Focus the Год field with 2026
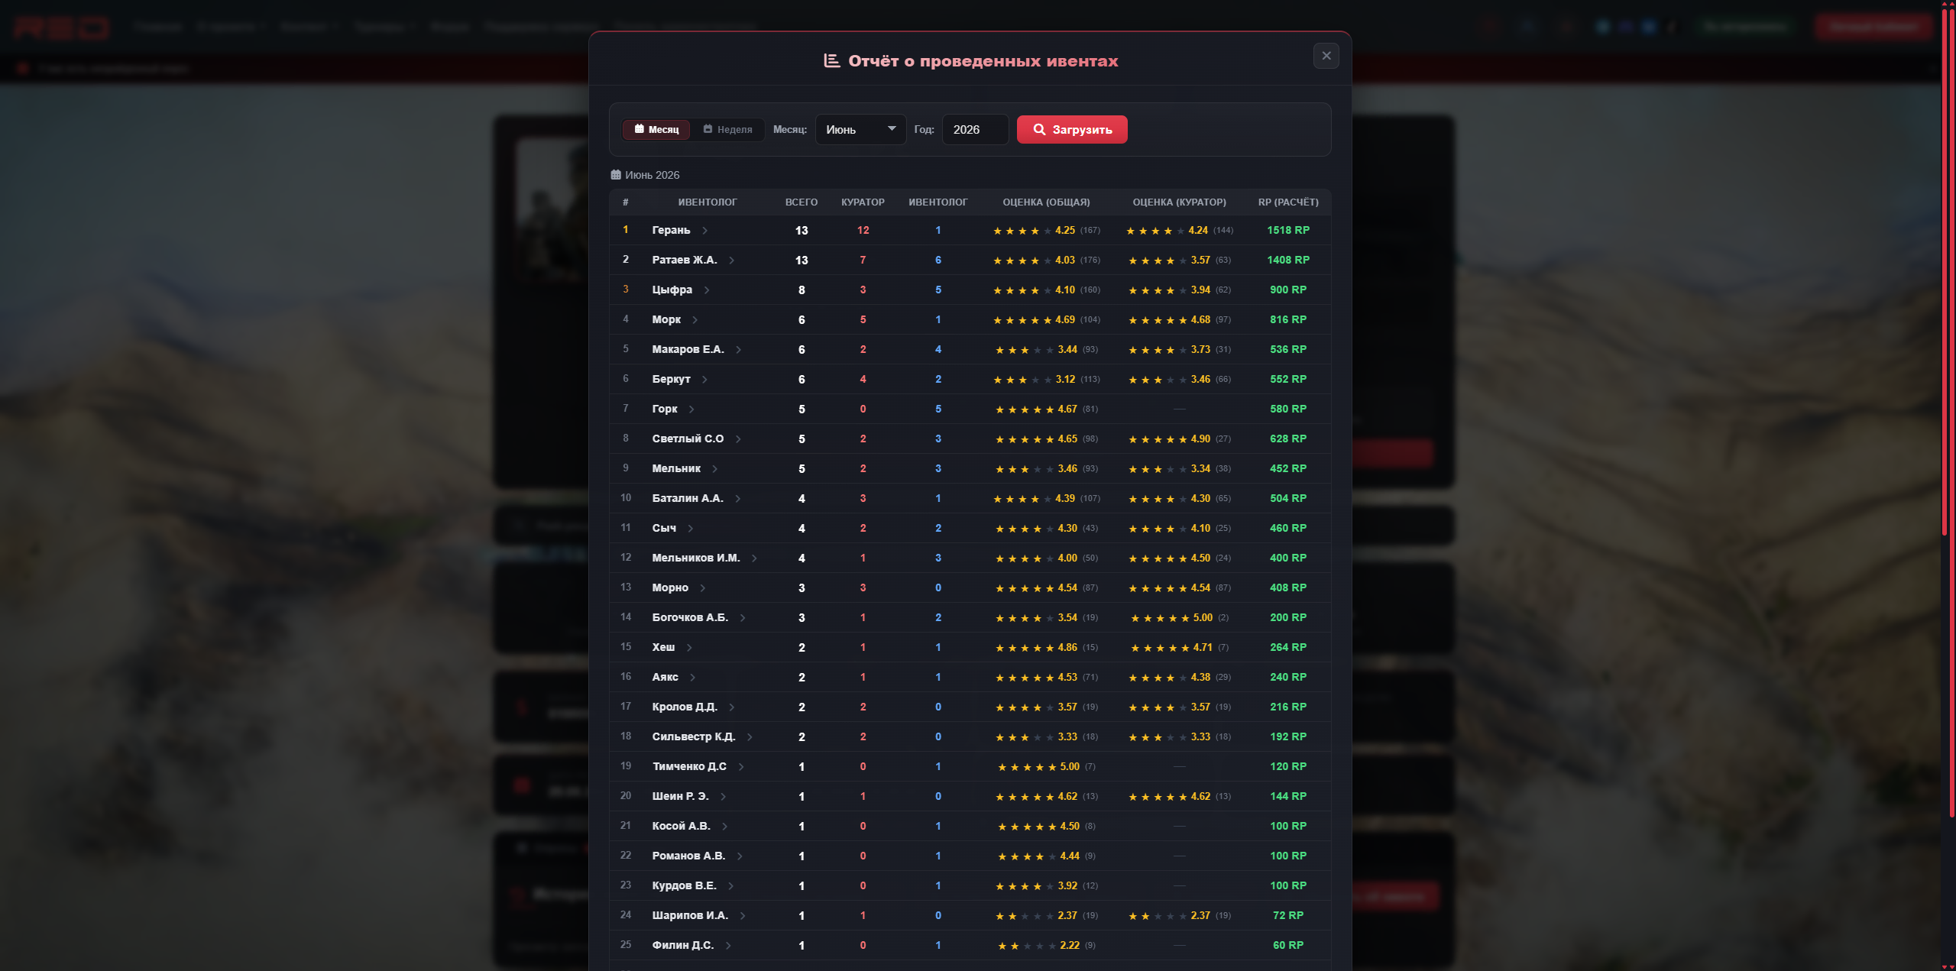This screenshot has height=971, width=1956. point(976,130)
